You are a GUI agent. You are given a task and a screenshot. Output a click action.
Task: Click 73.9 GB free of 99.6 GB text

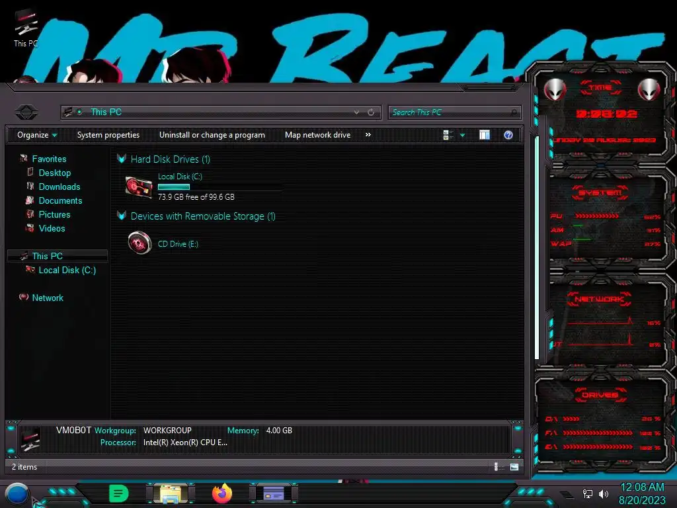[196, 197]
